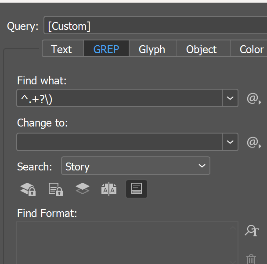This screenshot has width=267, height=264.
Task: Open the Search scope dropdown showing Story
Action: point(135,166)
